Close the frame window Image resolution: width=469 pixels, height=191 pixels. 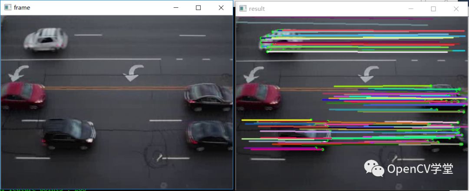221,8
